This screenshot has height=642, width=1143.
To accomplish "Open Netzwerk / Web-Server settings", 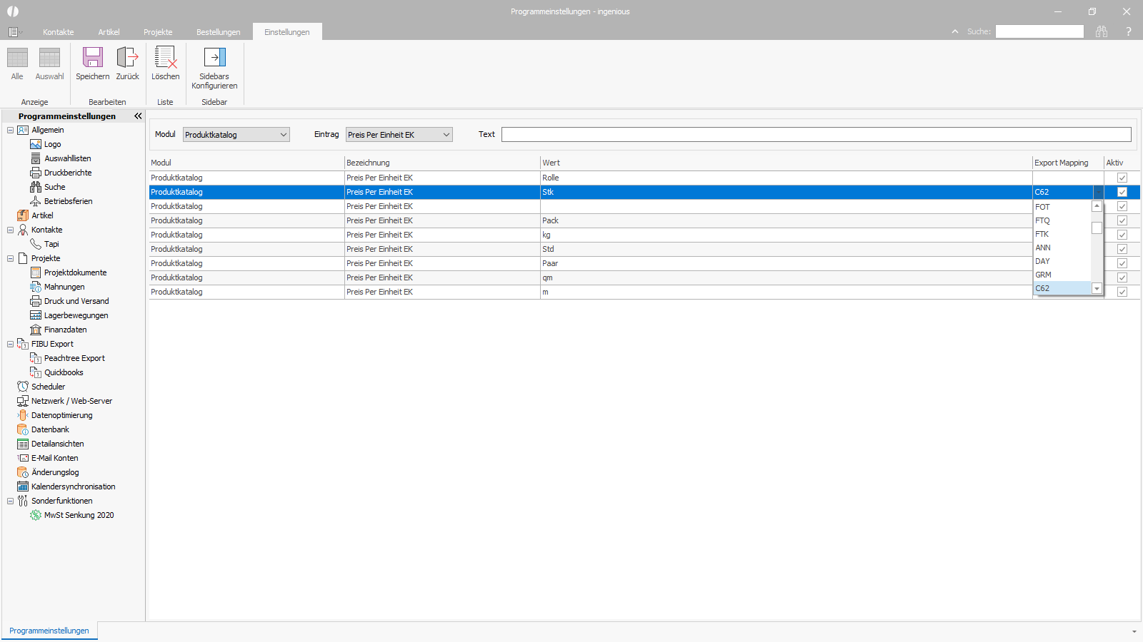I will (x=71, y=401).
